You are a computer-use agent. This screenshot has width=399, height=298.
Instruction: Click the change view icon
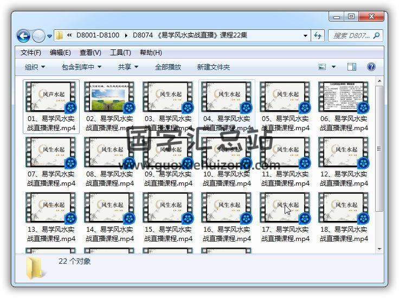(323, 67)
